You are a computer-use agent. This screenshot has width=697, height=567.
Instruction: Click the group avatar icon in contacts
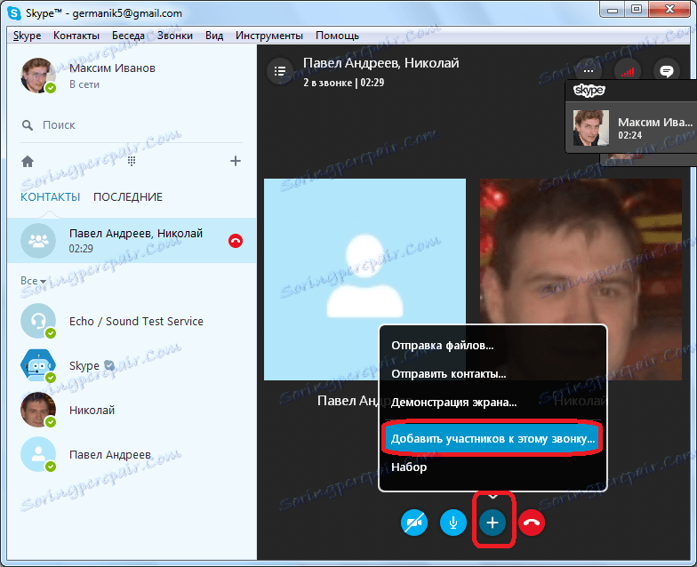click(38, 240)
